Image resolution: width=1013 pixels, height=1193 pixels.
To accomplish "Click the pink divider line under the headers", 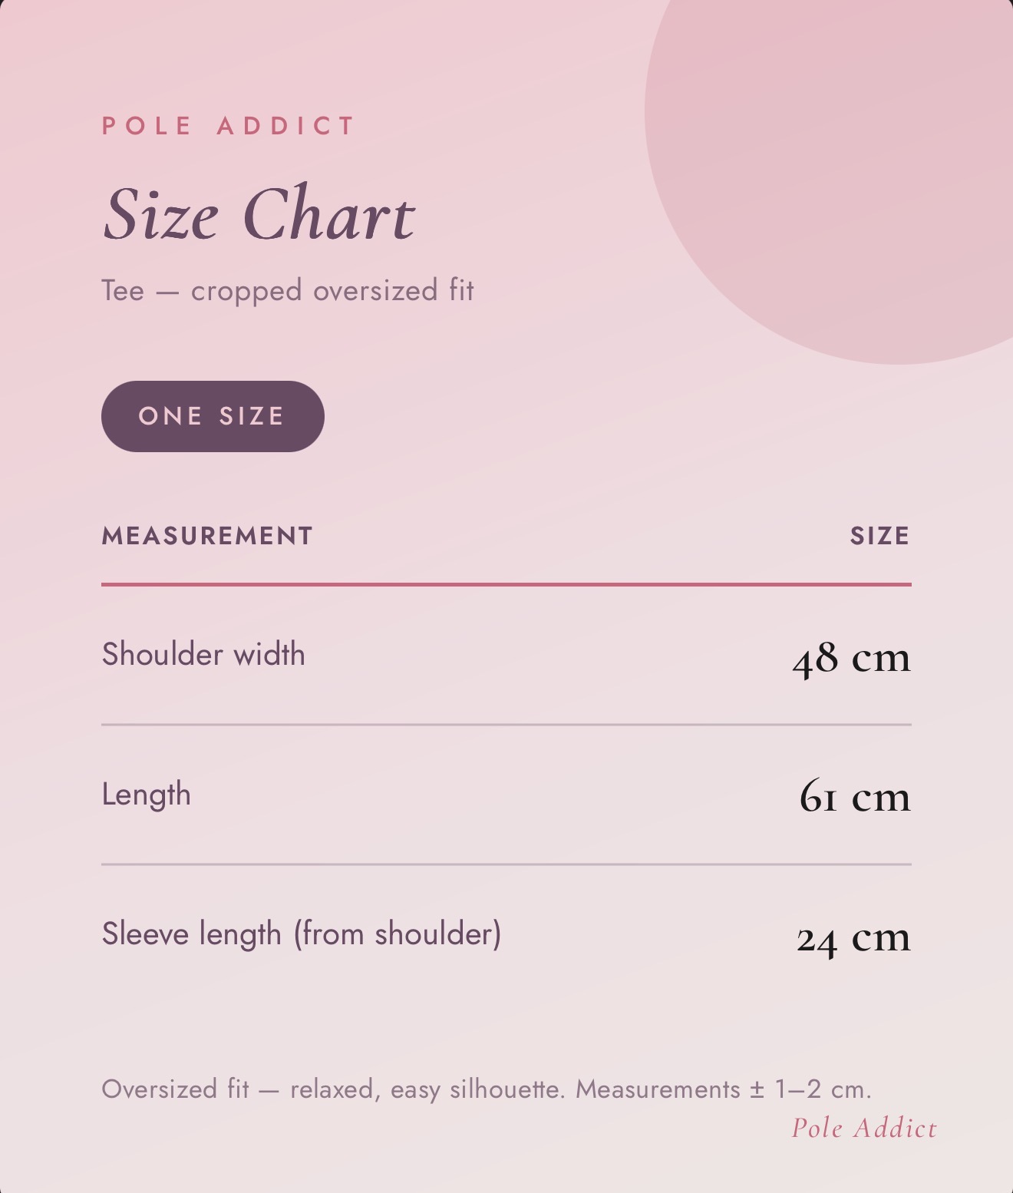I will (x=506, y=584).
